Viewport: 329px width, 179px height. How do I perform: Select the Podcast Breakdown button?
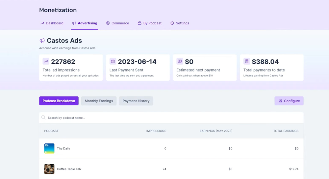[59, 101]
